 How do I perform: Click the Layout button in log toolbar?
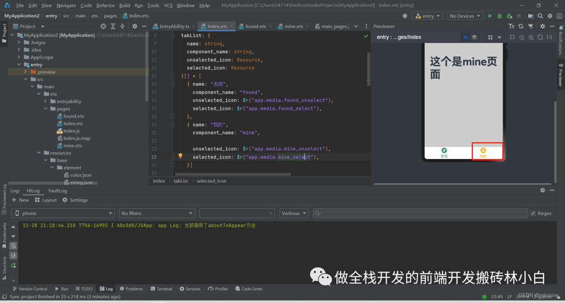click(x=46, y=200)
